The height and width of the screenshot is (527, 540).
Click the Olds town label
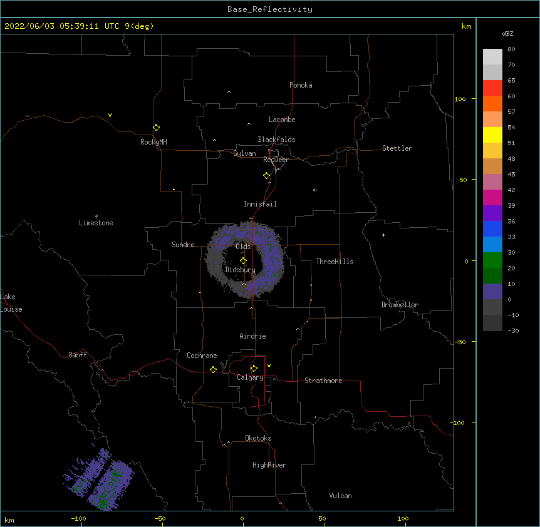click(243, 247)
